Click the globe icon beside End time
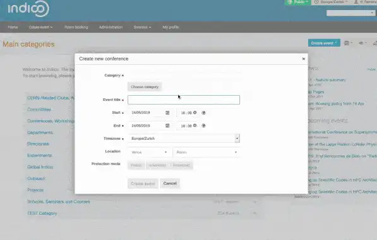The width and height of the screenshot is (377, 240). tap(203, 125)
